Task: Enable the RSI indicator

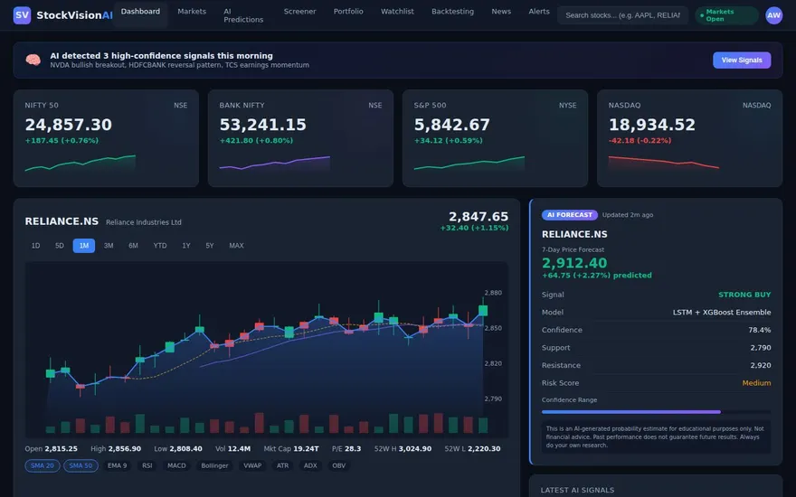Action: coord(147,465)
